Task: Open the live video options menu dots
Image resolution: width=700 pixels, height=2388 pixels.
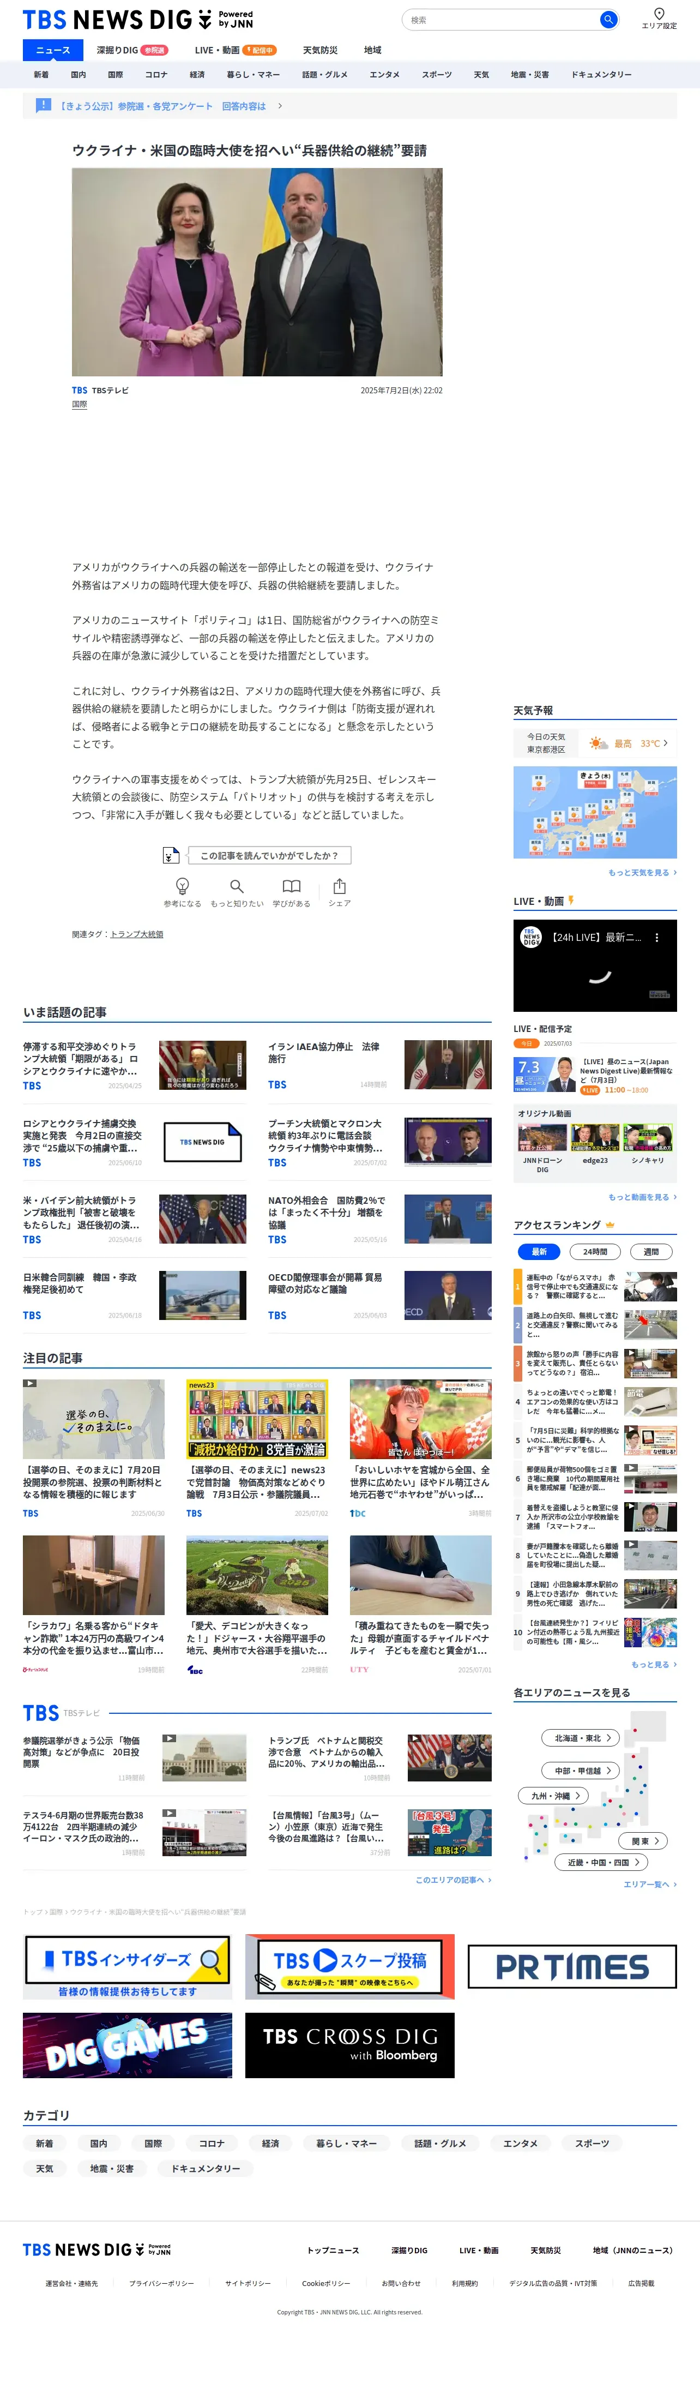Action: [656, 937]
